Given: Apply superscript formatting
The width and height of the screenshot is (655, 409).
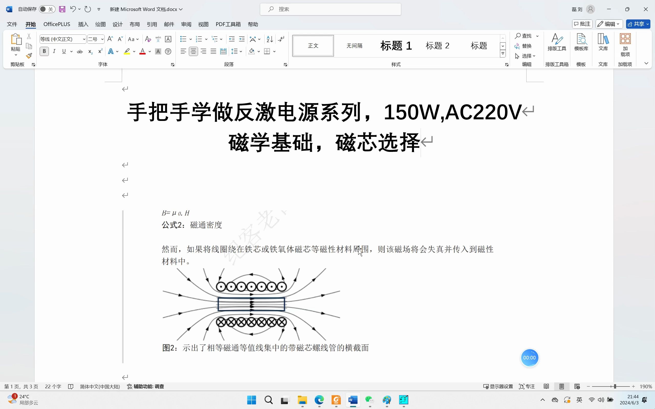Looking at the screenshot, I should coord(100,51).
